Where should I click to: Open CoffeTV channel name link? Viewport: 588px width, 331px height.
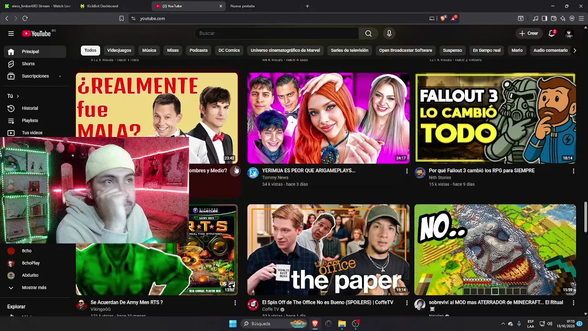point(271,309)
